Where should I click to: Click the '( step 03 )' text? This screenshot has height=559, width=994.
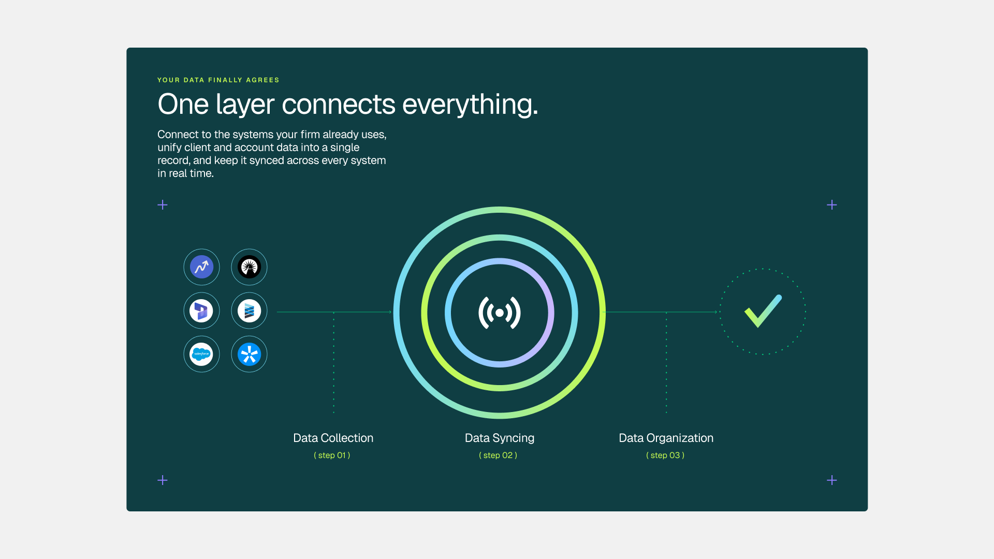click(665, 455)
